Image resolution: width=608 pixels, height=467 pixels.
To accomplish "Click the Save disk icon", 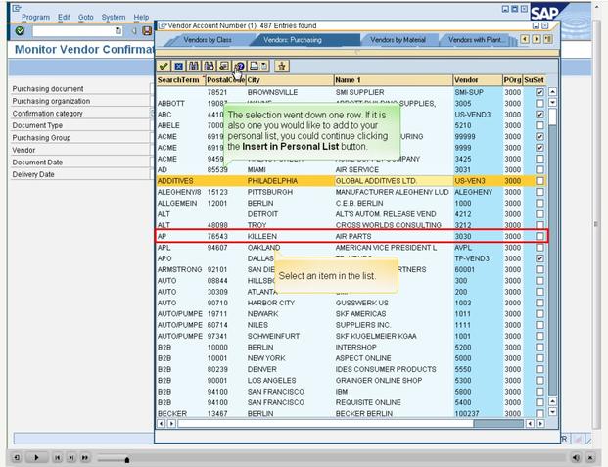I will coord(147,31).
